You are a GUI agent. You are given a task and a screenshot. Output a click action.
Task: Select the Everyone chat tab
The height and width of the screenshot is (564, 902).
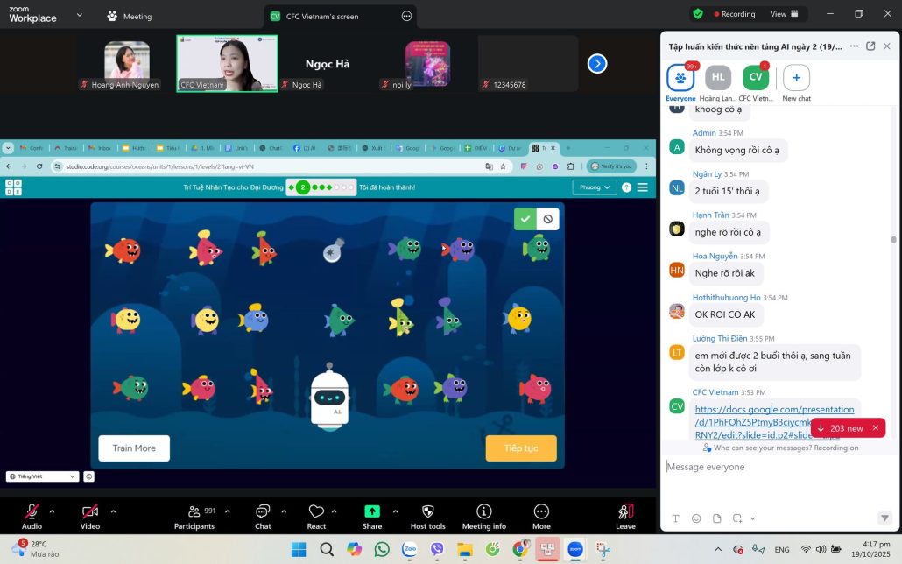click(680, 79)
